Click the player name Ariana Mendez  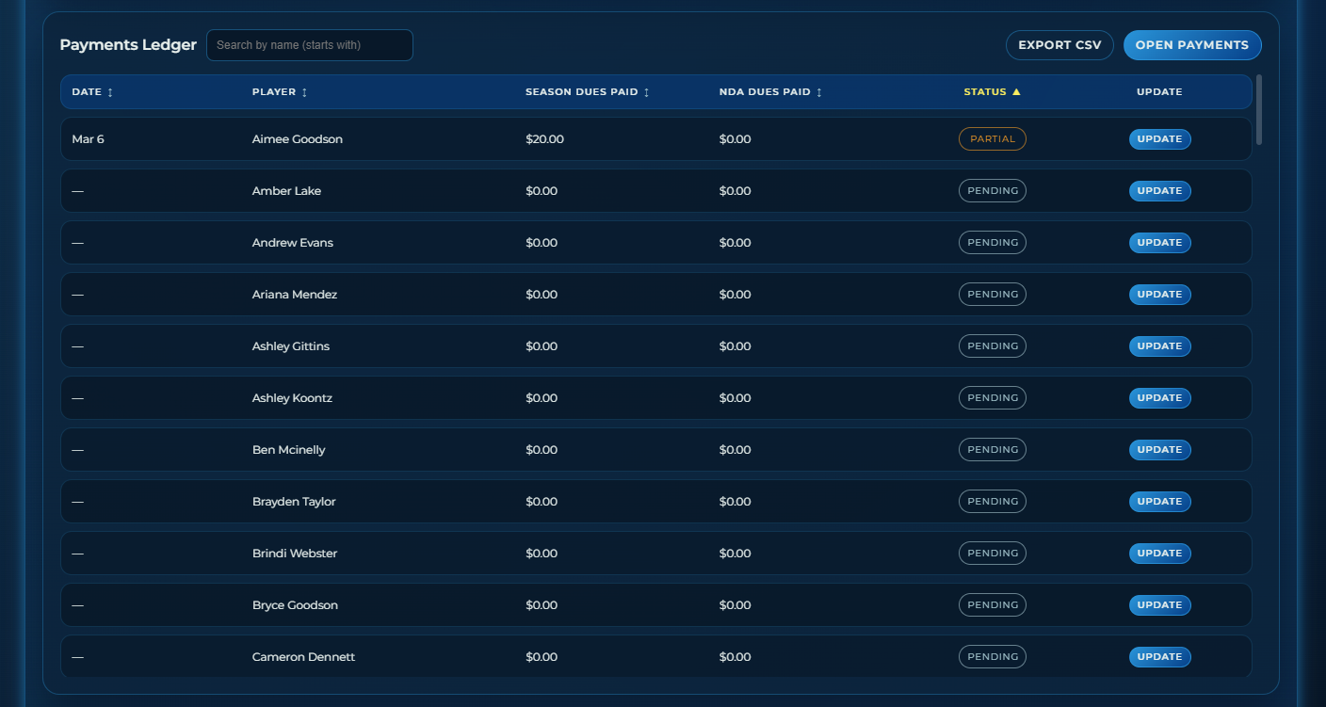click(293, 294)
